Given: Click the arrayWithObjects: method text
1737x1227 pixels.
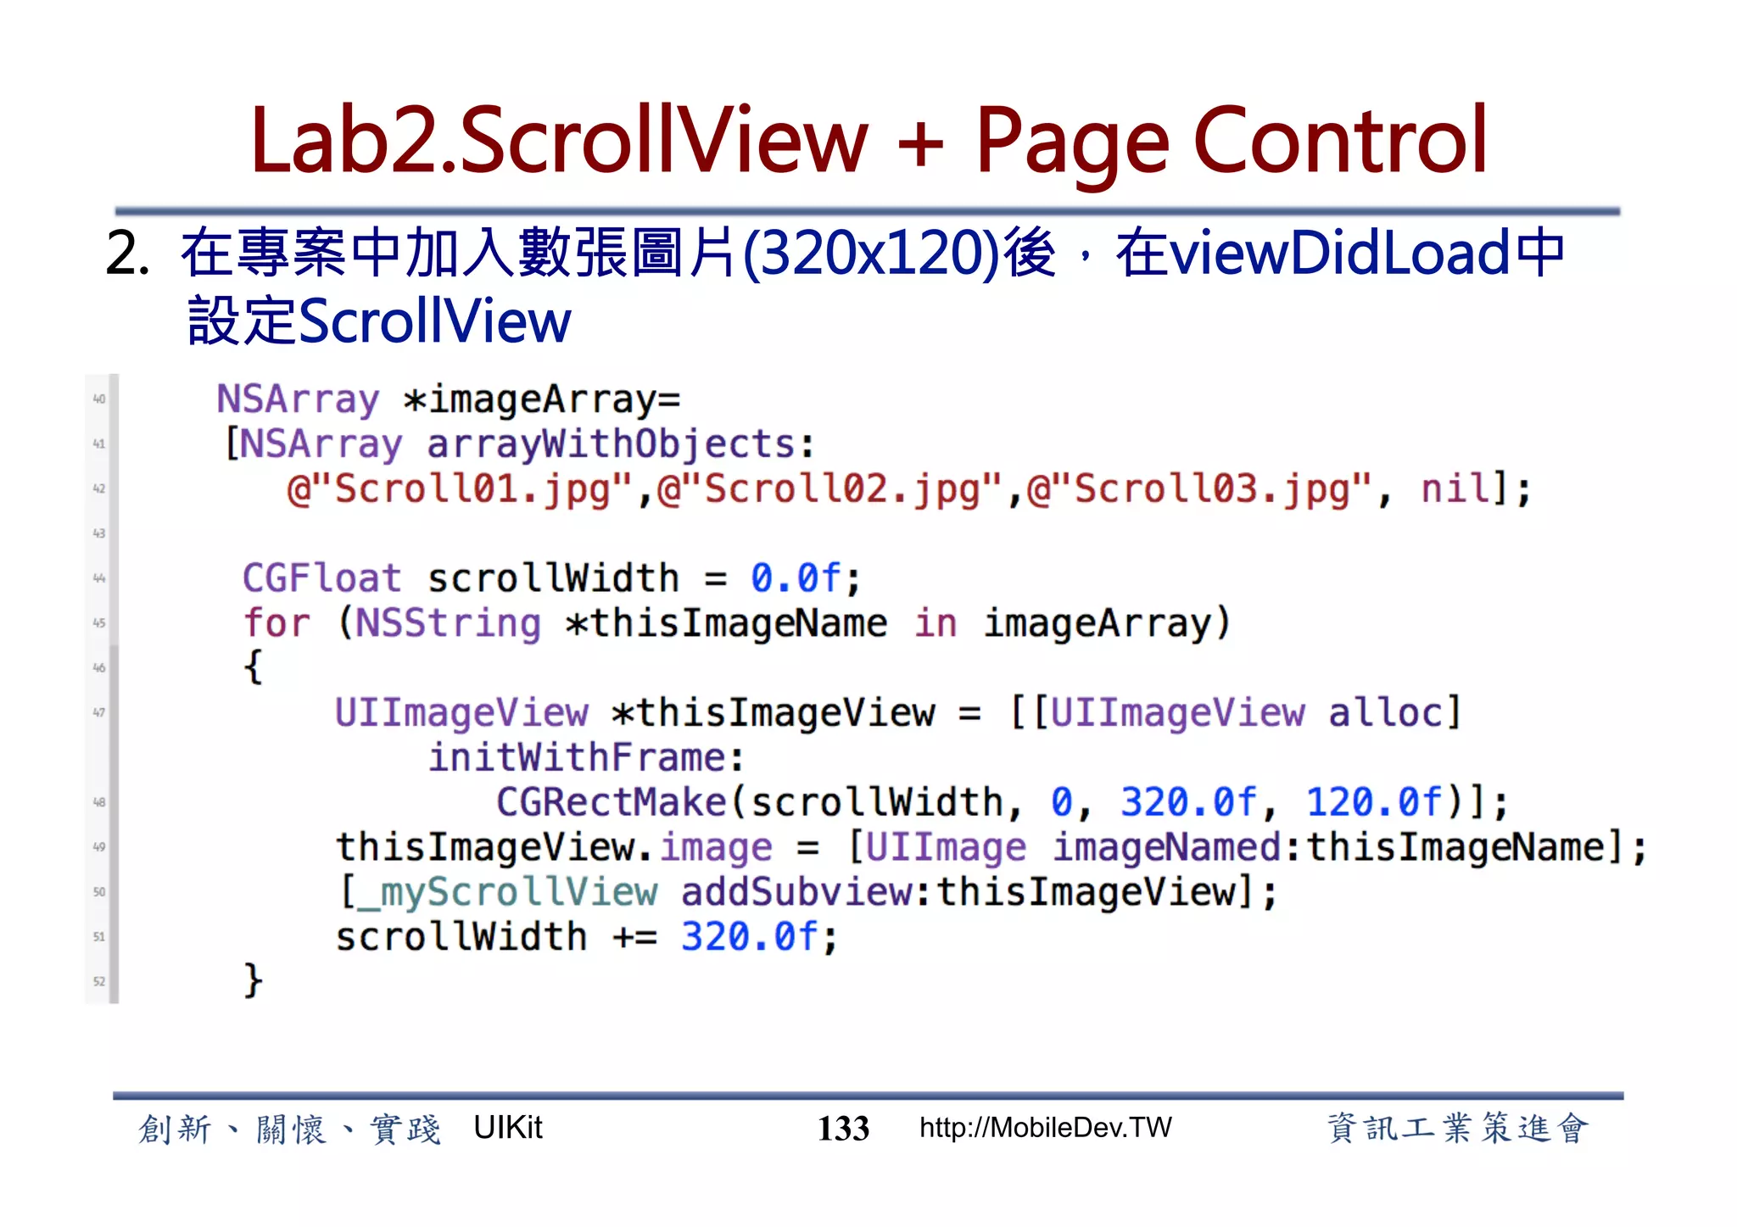Looking at the screenshot, I should [x=620, y=444].
